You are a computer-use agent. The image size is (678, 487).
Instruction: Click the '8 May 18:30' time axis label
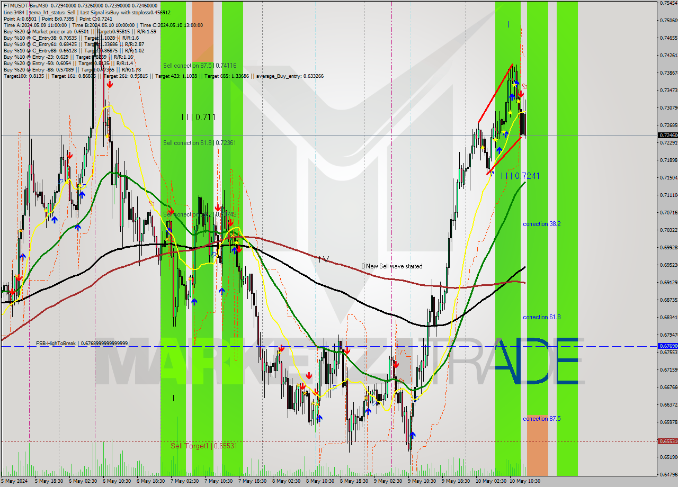click(x=355, y=481)
